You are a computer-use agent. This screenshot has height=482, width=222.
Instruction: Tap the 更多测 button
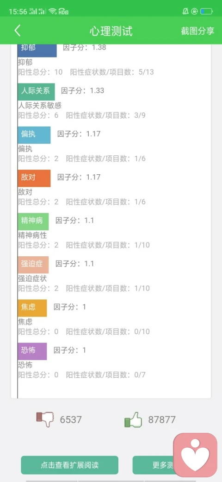pos(153,465)
